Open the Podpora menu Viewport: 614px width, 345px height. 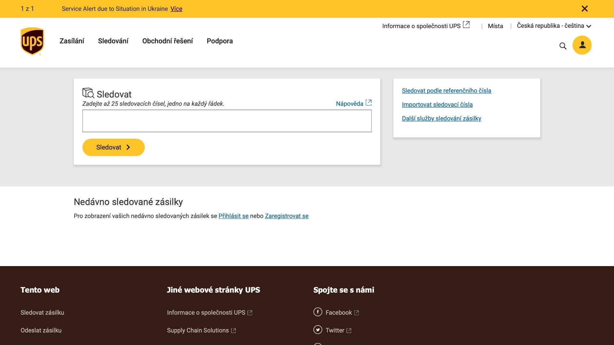coord(220,41)
